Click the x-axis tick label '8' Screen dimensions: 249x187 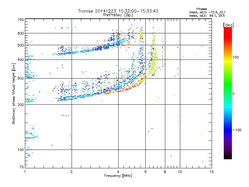[x=165, y=172]
